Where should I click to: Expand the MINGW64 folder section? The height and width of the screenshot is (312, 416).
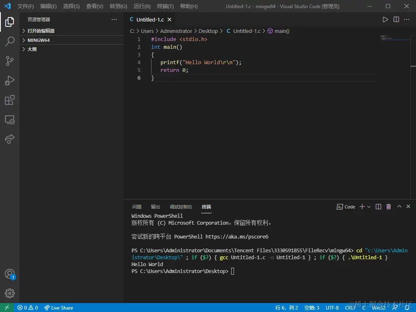coord(71,40)
